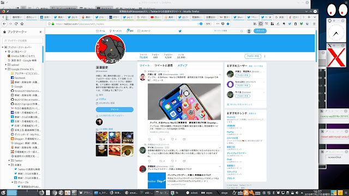Collapse the Google Chrome から bookmark folder

[6, 69]
